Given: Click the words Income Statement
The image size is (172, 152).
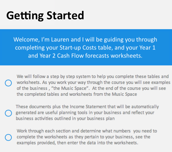Looking at the screenshot, I should click(x=88, y=107).
